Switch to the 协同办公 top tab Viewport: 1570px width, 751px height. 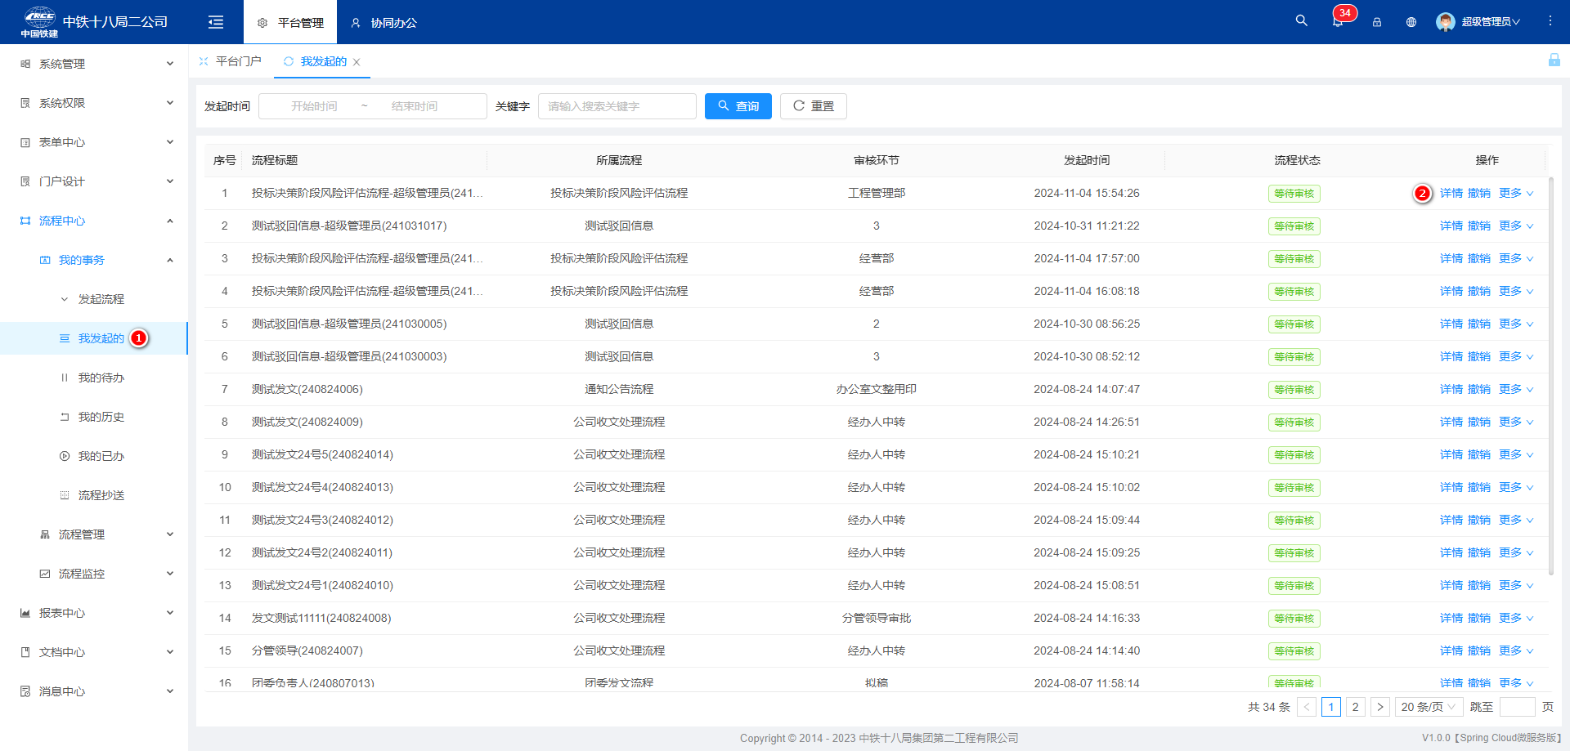[x=384, y=23]
